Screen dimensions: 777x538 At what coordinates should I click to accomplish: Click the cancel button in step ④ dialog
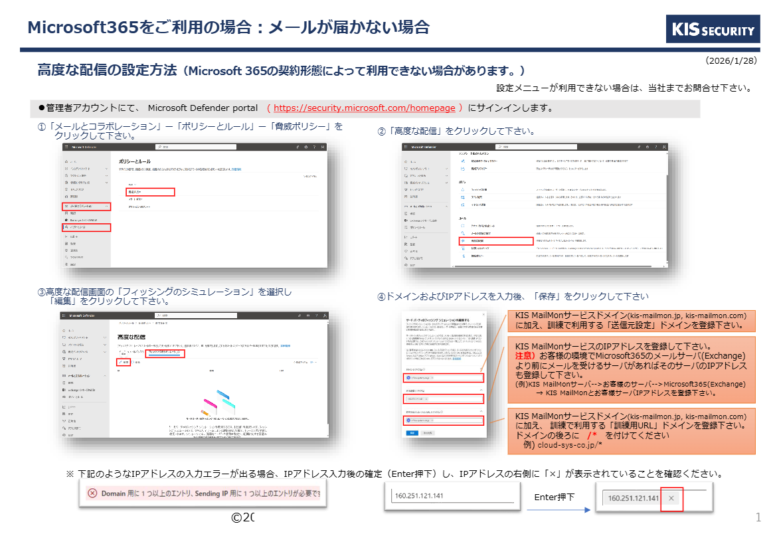(x=428, y=433)
